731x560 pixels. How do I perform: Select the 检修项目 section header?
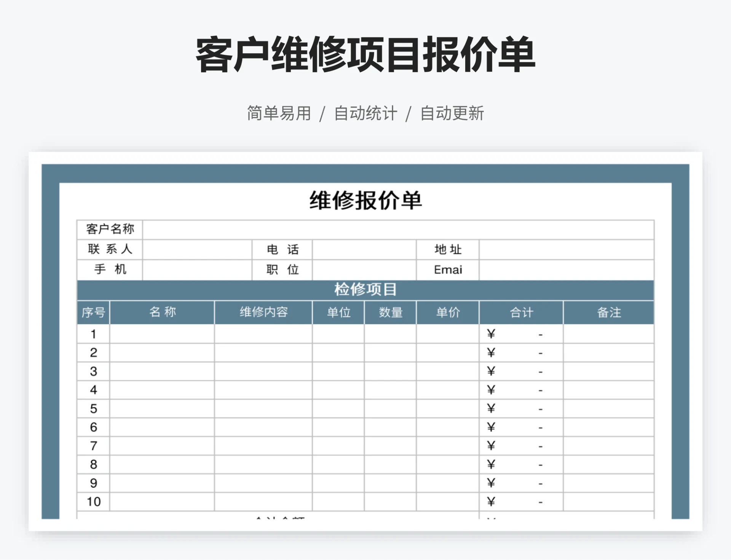[x=365, y=290]
